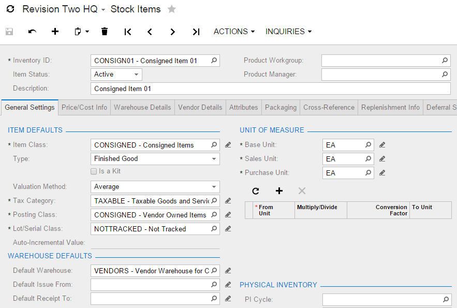Go to the next record
Screen dimensions: 457x308
[x=172, y=32]
